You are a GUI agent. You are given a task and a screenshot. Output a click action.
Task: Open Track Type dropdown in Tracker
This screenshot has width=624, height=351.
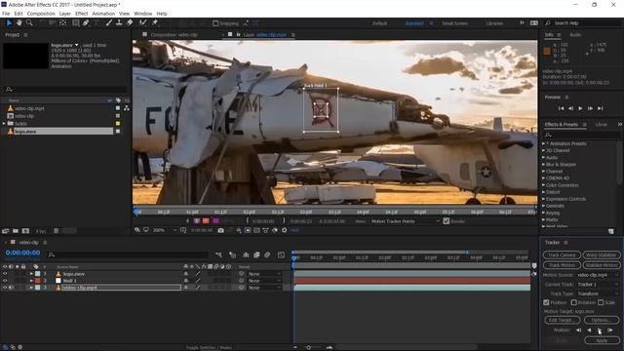[x=598, y=293]
